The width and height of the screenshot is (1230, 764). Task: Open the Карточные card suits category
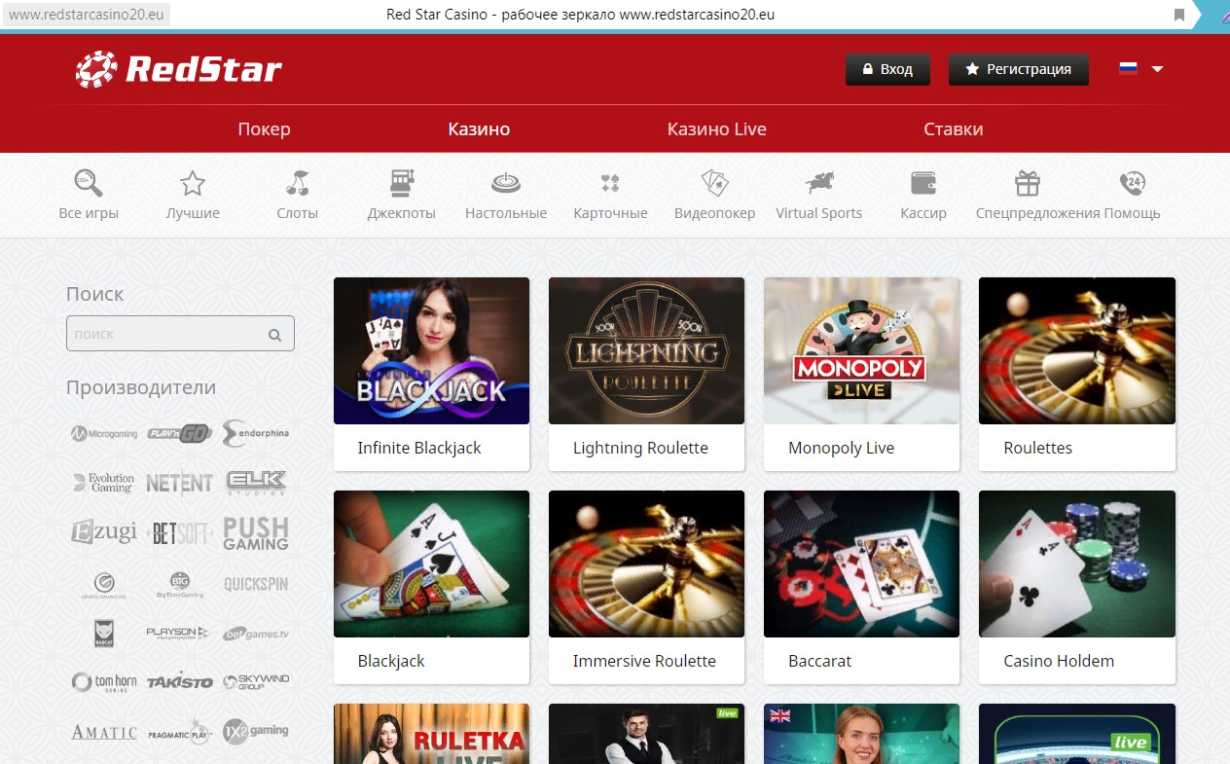[610, 183]
